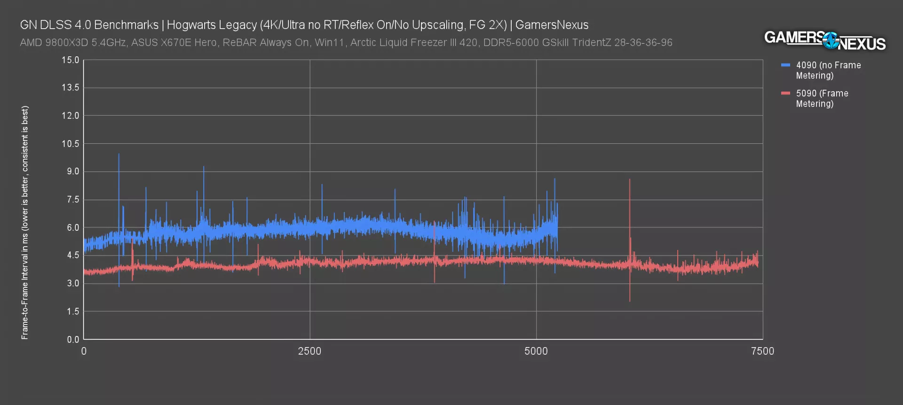This screenshot has width=903, height=405.
Task: Click the 2500 label on the x-axis
Action: [309, 351]
